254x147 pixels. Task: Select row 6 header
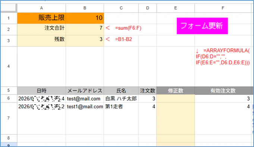tap(9, 98)
